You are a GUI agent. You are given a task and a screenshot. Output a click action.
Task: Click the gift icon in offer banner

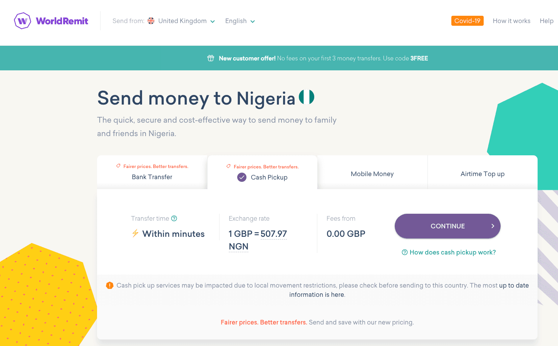click(x=211, y=58)
